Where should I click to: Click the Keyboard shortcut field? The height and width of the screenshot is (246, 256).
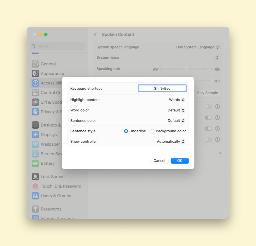(162, 88)
